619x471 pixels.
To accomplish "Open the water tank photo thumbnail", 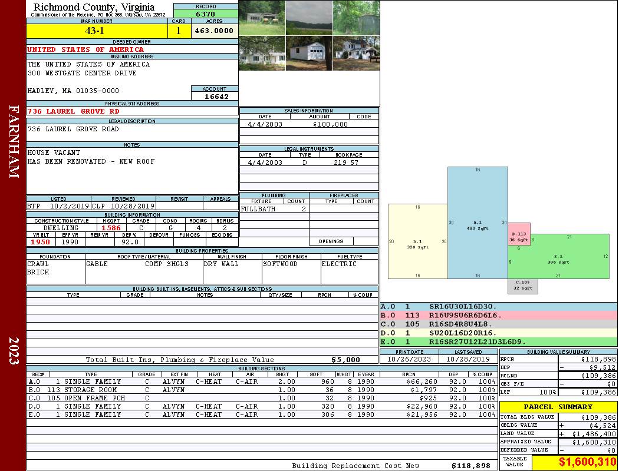I will [x=356, y=18].
